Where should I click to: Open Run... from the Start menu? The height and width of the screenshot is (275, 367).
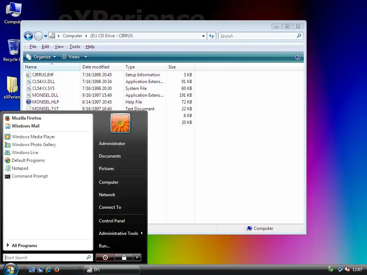pos(104,246)
